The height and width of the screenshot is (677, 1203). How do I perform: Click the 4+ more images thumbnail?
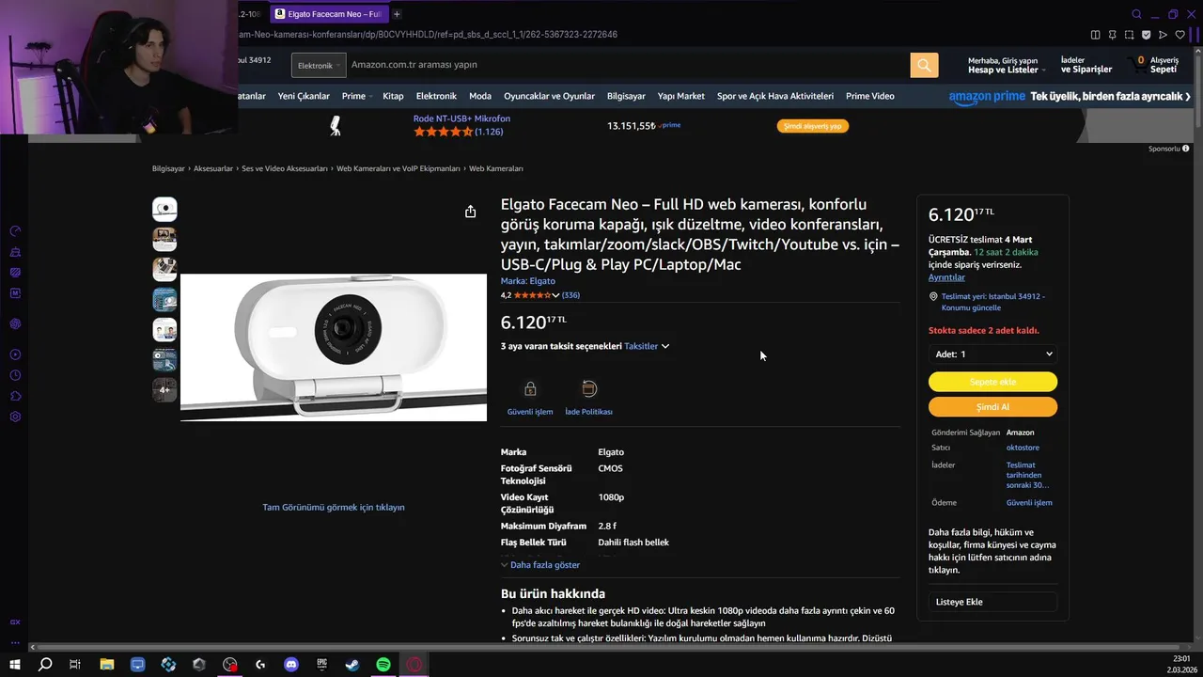(x=164, y=389)
